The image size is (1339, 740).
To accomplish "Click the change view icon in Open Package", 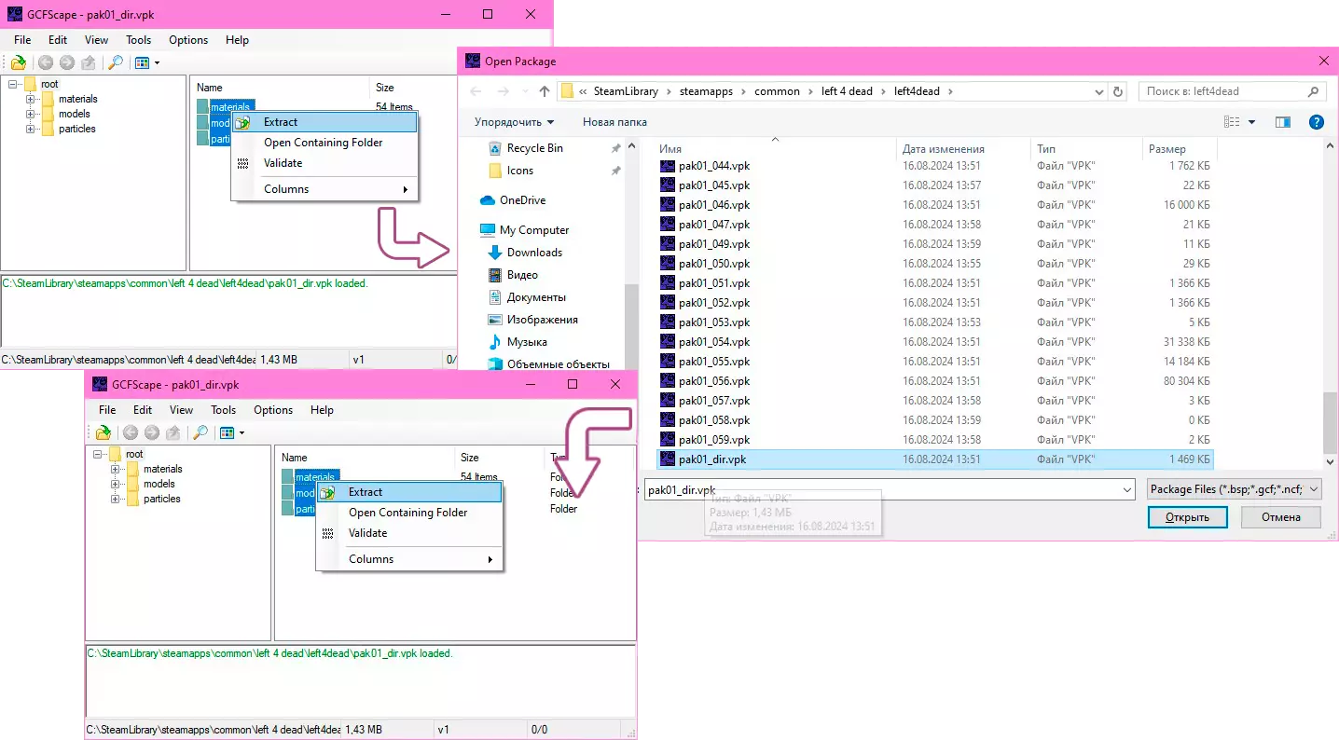I will (1232, 122).
